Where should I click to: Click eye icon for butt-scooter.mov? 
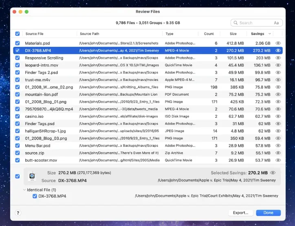click(x=278, y=160)
